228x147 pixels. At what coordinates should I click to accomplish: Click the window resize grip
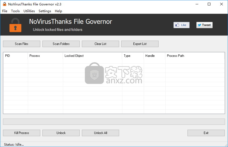[x=226, y=145]
